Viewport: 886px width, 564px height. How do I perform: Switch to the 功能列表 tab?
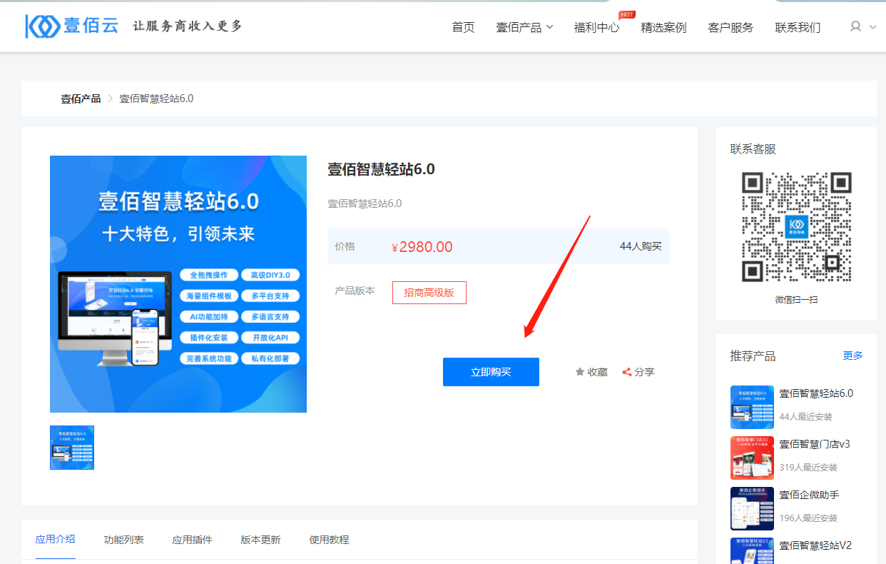coord(124,540)
